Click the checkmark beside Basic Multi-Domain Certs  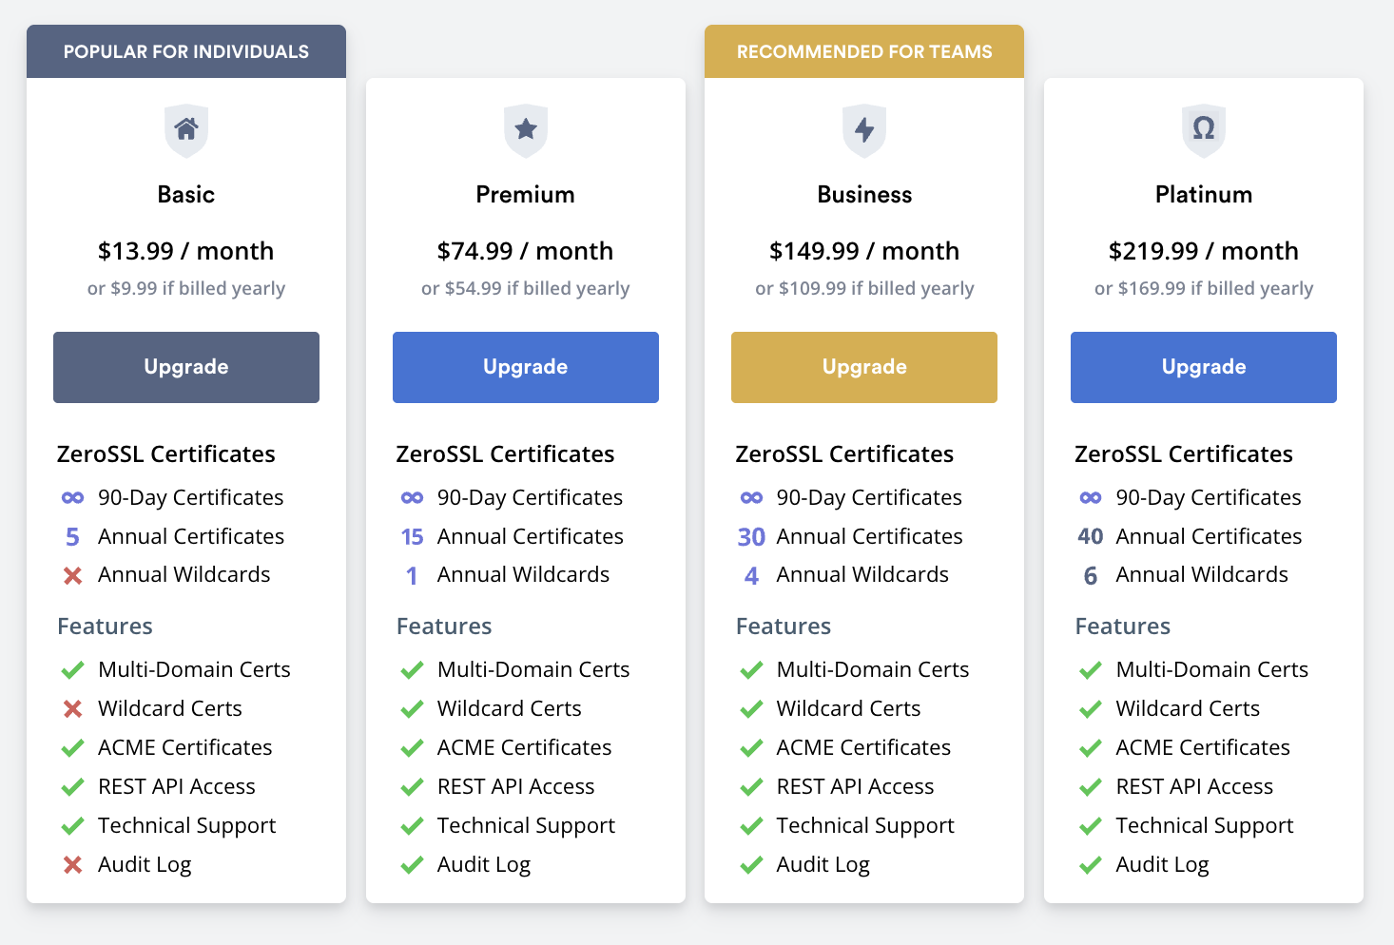72,670
